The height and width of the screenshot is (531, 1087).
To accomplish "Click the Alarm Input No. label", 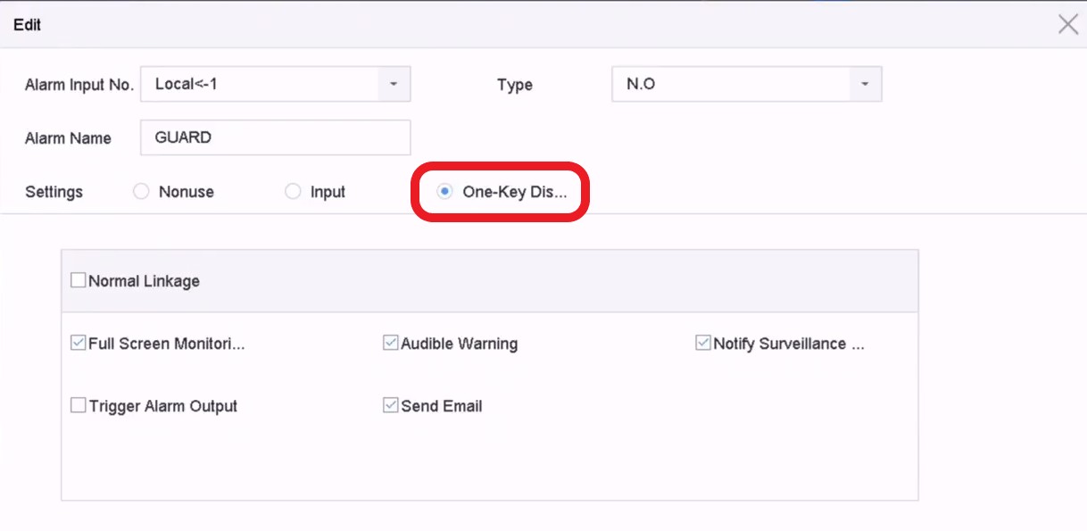I will click(x=79, y=85).
